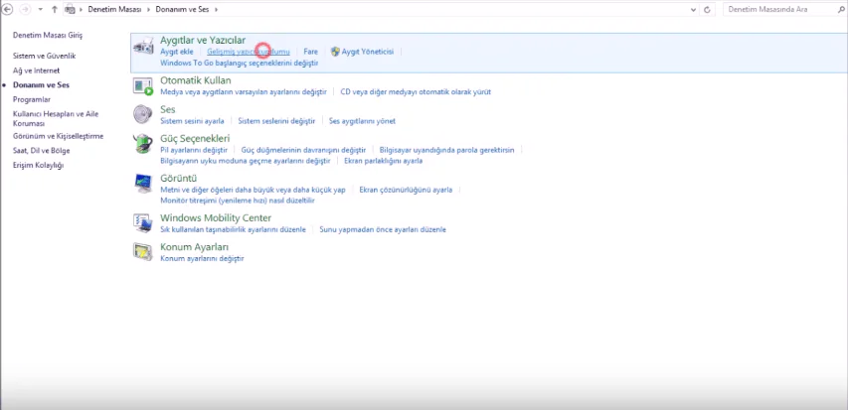Click the Control Panel icon in the address bar
Viewport: 848px width, 410px height.
click(x=70, y=9)
